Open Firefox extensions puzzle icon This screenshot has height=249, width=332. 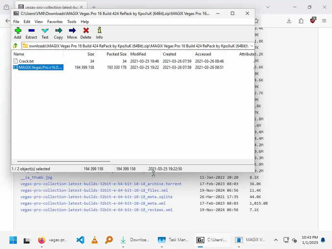pyautogui.click(x=301, y=21)
